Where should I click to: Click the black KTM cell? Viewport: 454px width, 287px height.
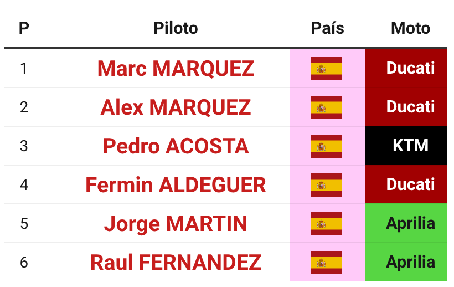(406, 145)
